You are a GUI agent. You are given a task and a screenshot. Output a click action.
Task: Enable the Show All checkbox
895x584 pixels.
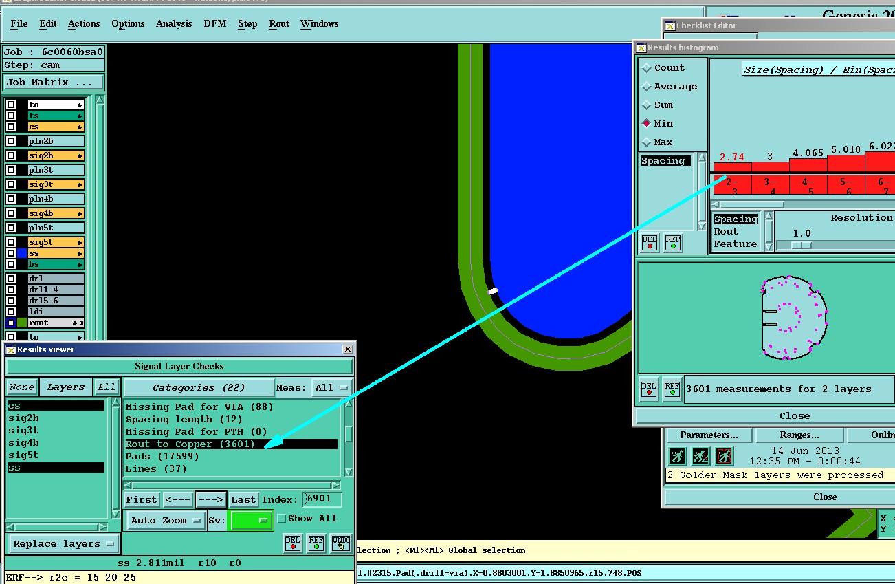click(x=281, y=519)
